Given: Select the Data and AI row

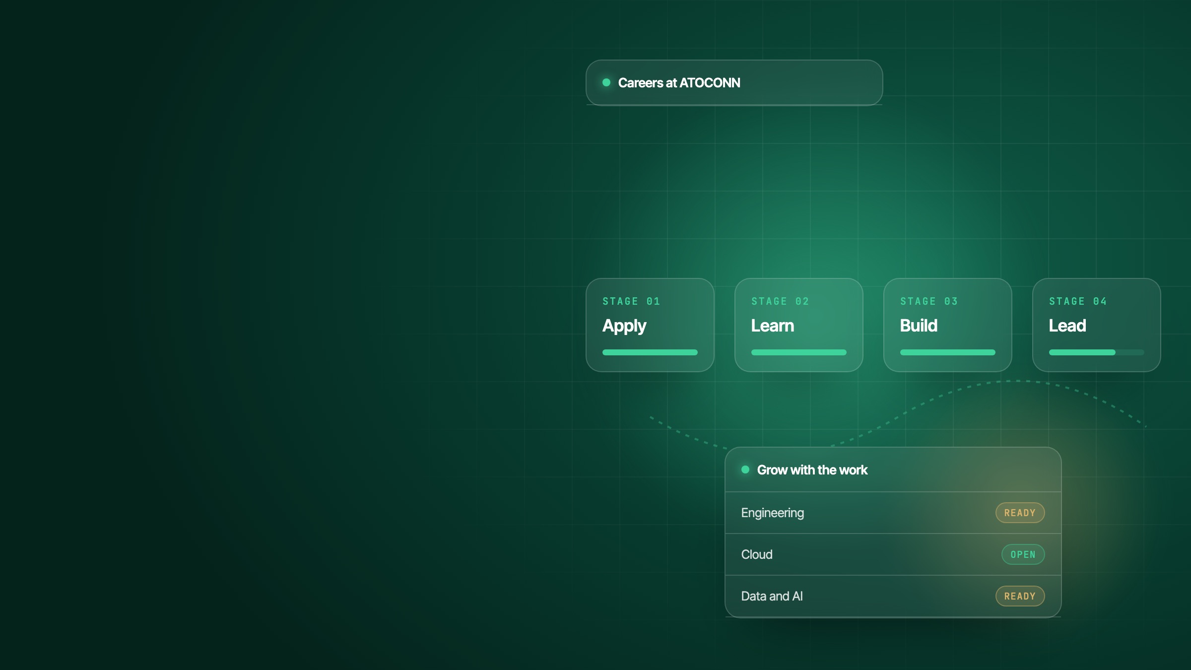Looking at the screenshot, I should [893, 596].
